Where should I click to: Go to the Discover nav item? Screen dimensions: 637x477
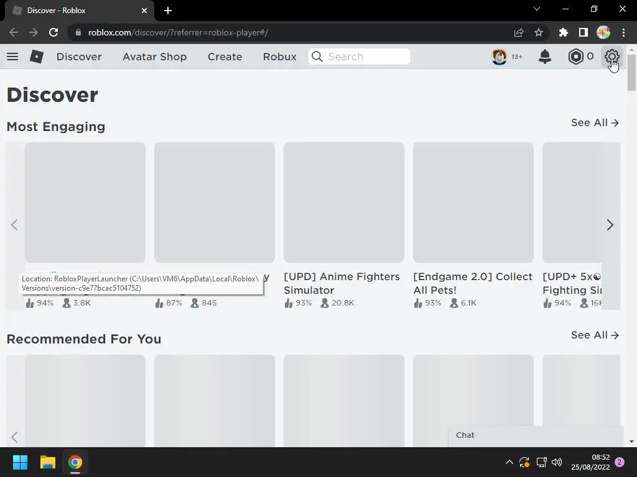[x=79, y=57]
